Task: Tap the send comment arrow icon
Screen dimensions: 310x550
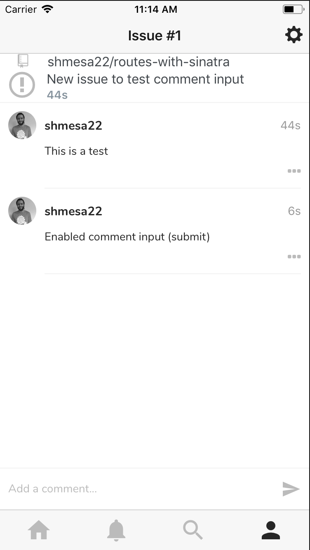Action: point(291,489)
